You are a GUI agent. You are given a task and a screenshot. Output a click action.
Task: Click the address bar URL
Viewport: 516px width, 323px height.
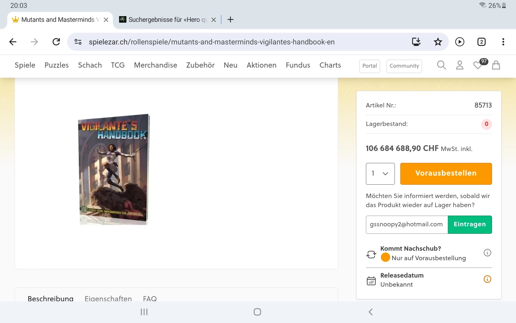pyautogui.click(x=212, y=42)
